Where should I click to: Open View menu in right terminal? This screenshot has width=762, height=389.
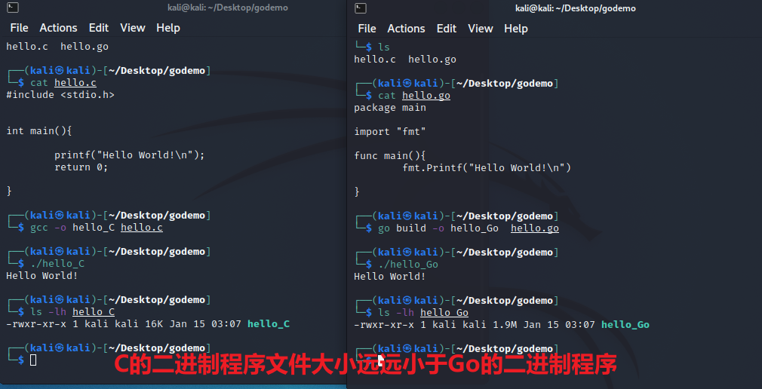coord(480,29)
